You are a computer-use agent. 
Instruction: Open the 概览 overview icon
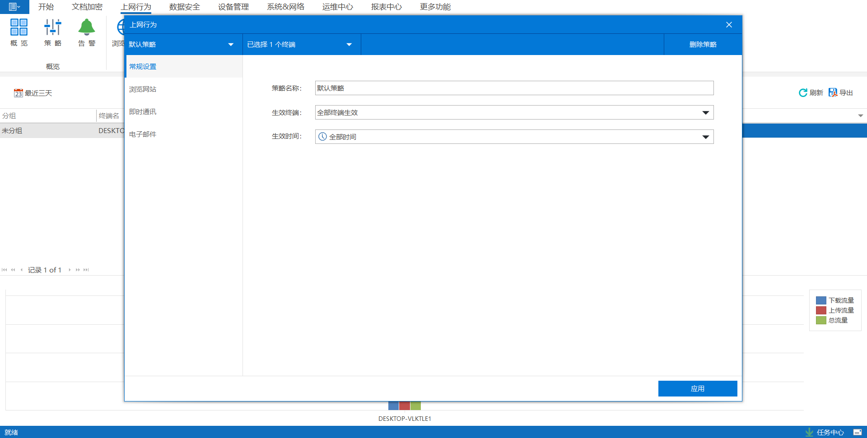coord(19,28)
